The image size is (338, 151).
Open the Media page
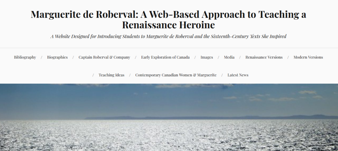point(229,57)
